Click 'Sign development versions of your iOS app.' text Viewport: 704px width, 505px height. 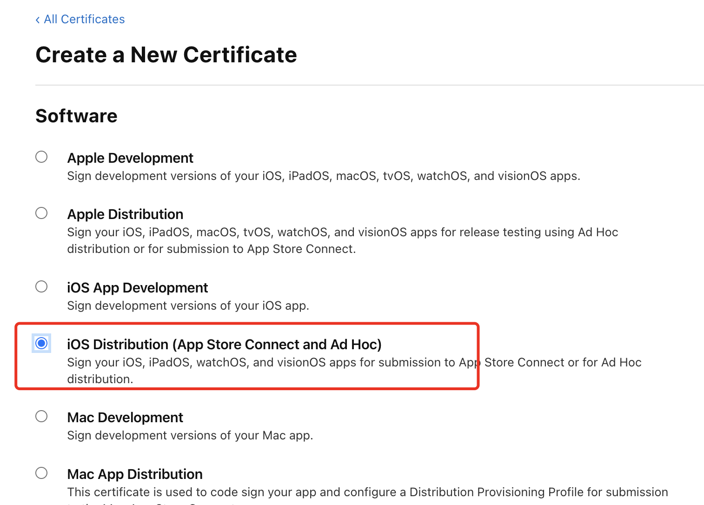click(x=188, y=306)
